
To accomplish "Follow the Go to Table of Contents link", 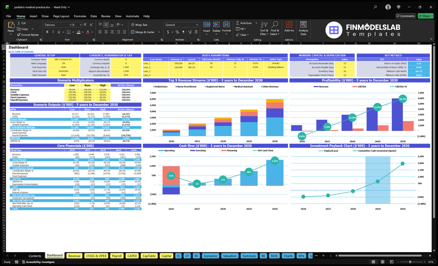I will coord(21,51).
